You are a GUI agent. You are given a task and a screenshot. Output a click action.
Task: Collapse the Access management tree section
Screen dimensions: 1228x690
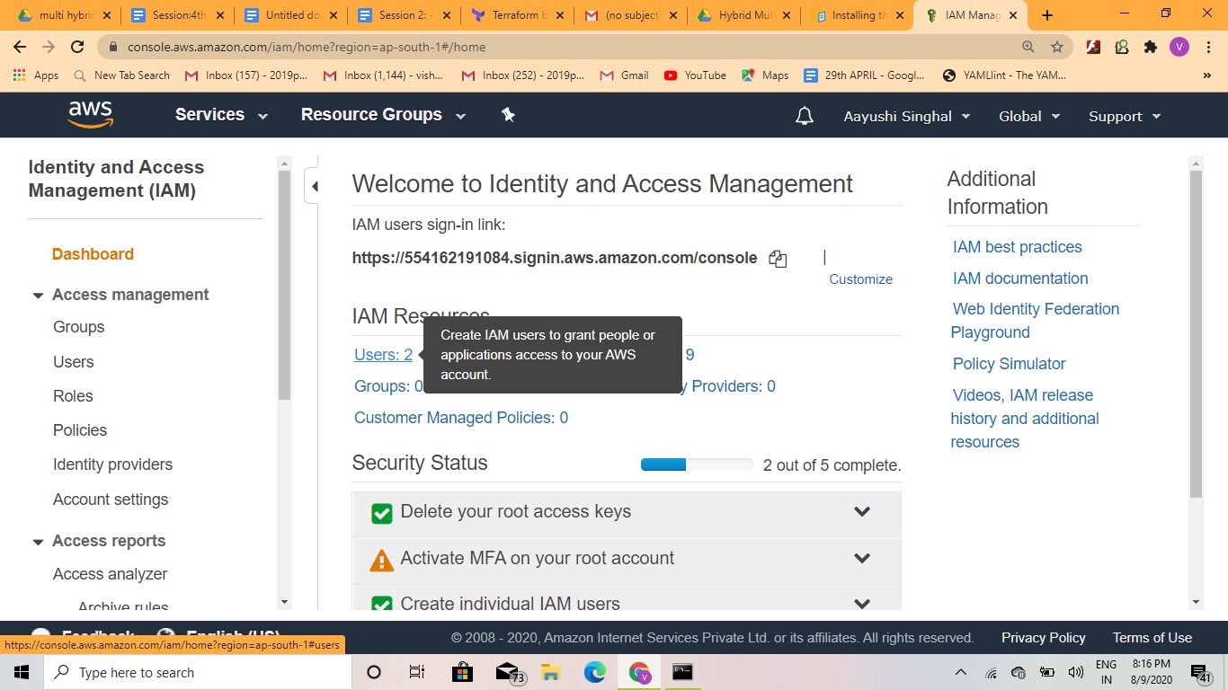click(38, 296)
